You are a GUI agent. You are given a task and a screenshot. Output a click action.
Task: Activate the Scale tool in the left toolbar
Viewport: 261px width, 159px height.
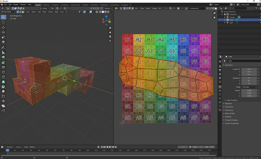(3, 37)
